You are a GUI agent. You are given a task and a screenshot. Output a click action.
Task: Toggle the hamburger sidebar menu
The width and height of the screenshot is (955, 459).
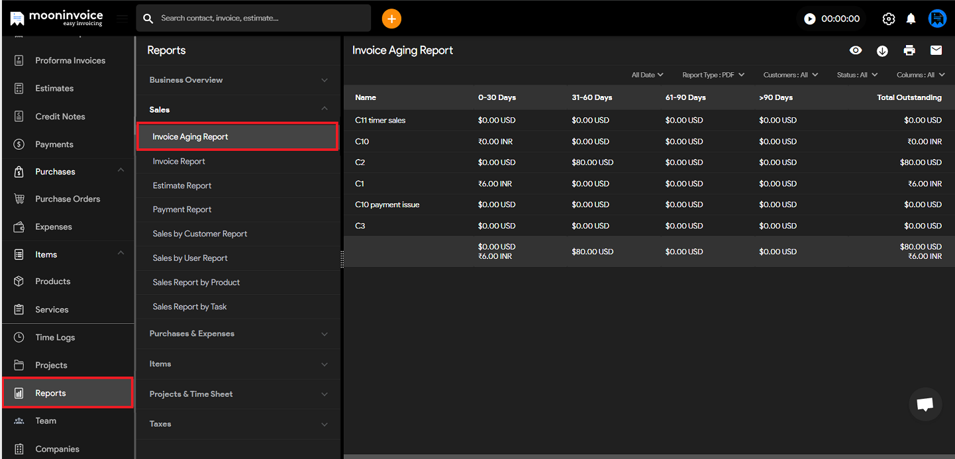(122, 19)
